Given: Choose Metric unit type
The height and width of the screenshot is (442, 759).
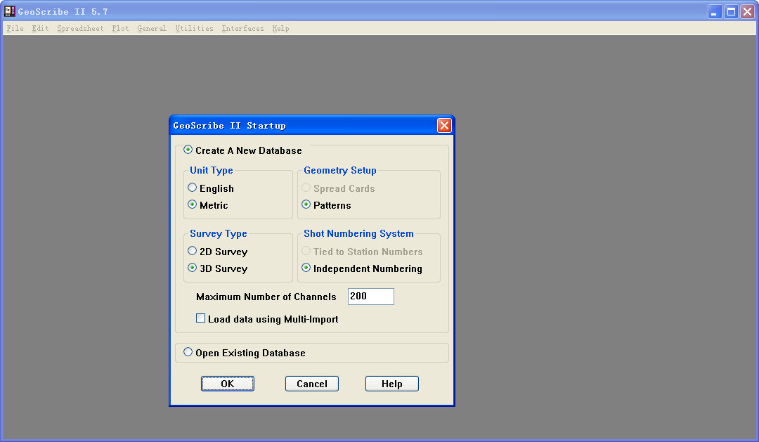Looking at the screenshot, I should [192, 204].
